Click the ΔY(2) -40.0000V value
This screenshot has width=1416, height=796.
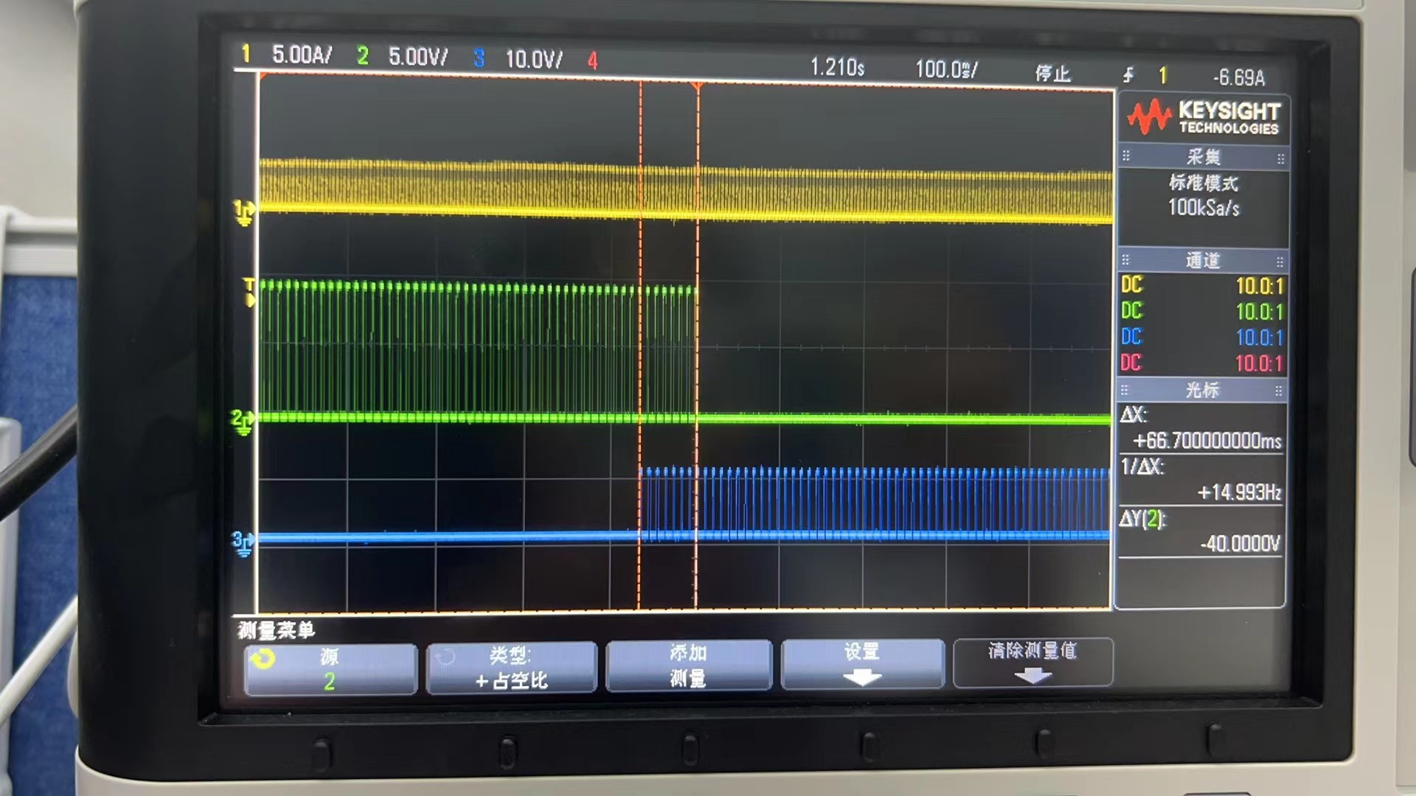[1240, 544]
